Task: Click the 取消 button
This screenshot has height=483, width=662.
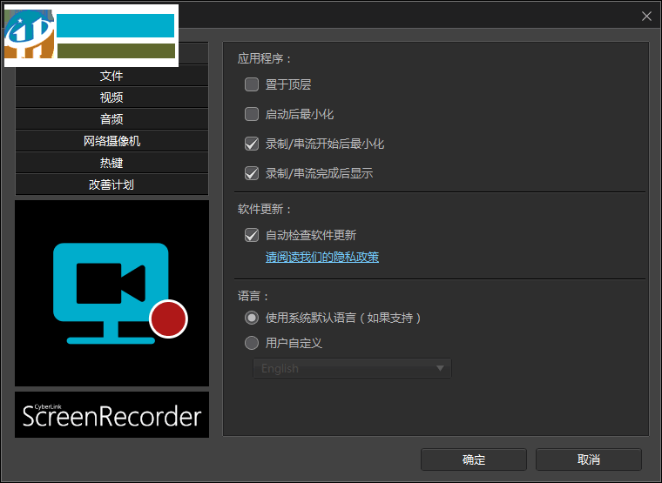Action: click(589, 460)
